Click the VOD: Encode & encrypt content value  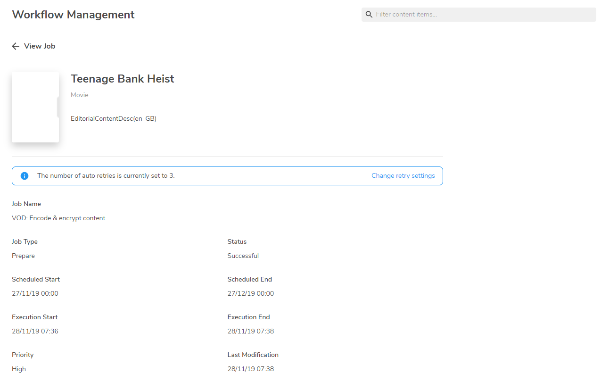(58, 218)
